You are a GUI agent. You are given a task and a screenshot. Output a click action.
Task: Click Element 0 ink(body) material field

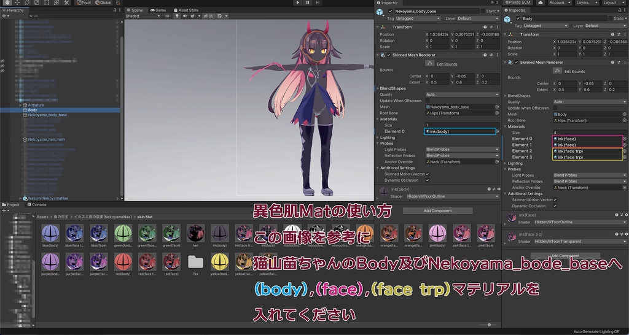(460, 131)
